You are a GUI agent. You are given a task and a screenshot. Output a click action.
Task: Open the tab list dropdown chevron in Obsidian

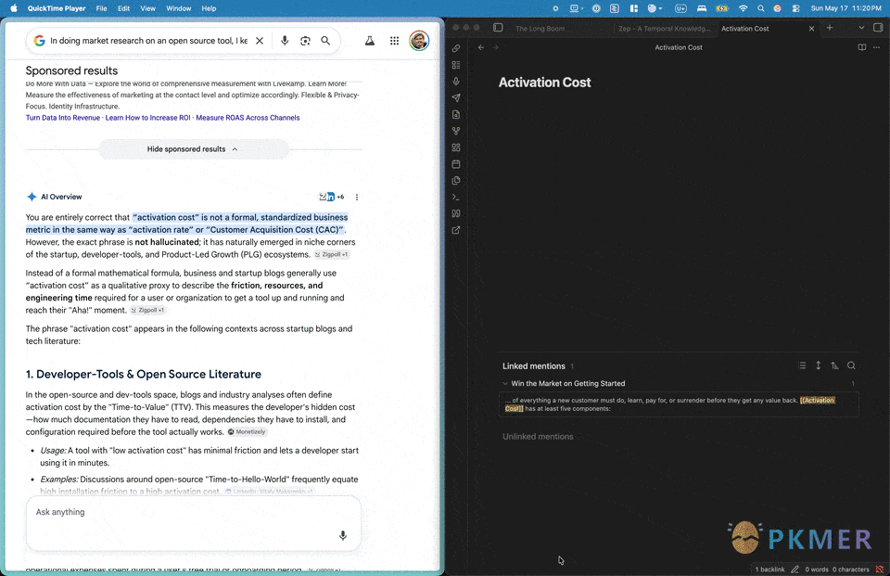pos(861,28)
